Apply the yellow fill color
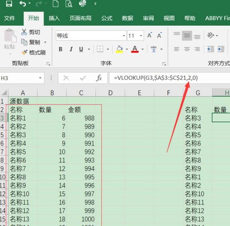This screenshot has width=230, height=226. click(x=119, y=49)
